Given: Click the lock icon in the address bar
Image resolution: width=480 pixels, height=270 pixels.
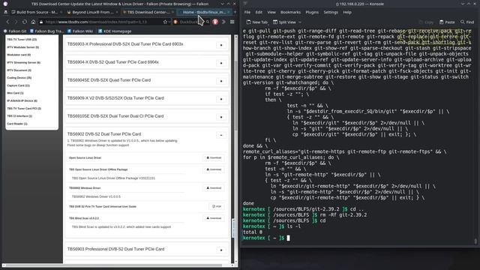Looking at the screenshot, I should coord(41,22).
